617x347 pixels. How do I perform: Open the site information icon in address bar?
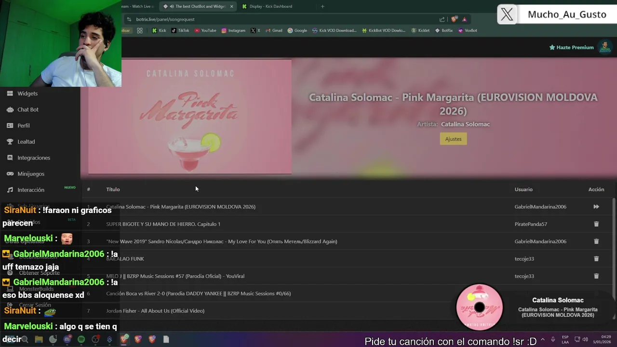(129, 19)
